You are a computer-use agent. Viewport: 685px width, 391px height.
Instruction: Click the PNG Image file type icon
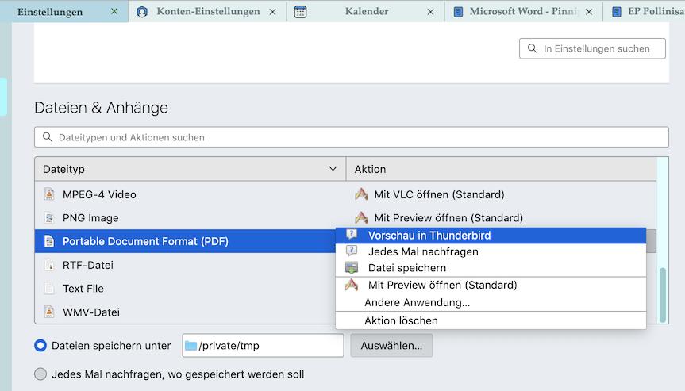pos(49,218)
